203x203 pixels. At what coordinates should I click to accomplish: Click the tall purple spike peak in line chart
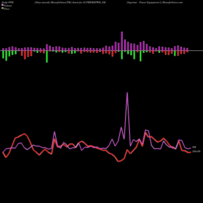point(127,93)
